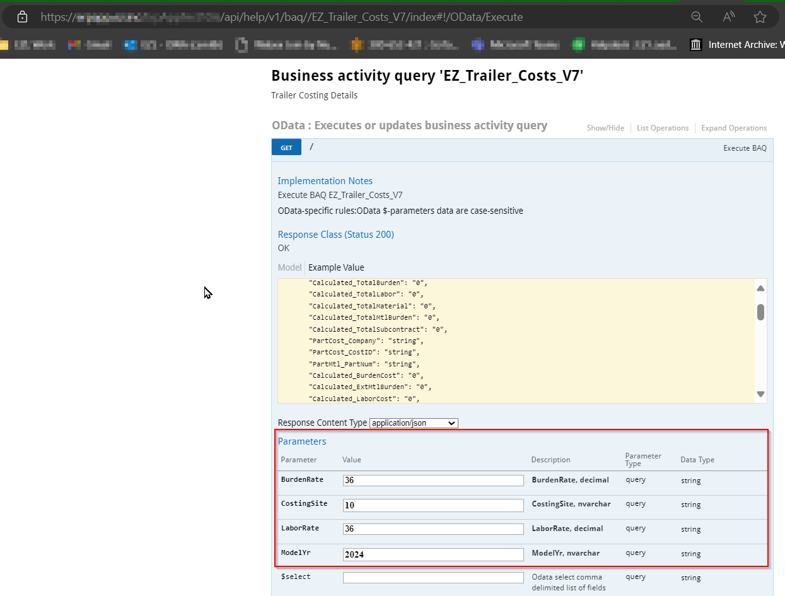Click the "BurdenRate, decimal" description text
This screenshot has height=596, width=785.
click(571, 480)
